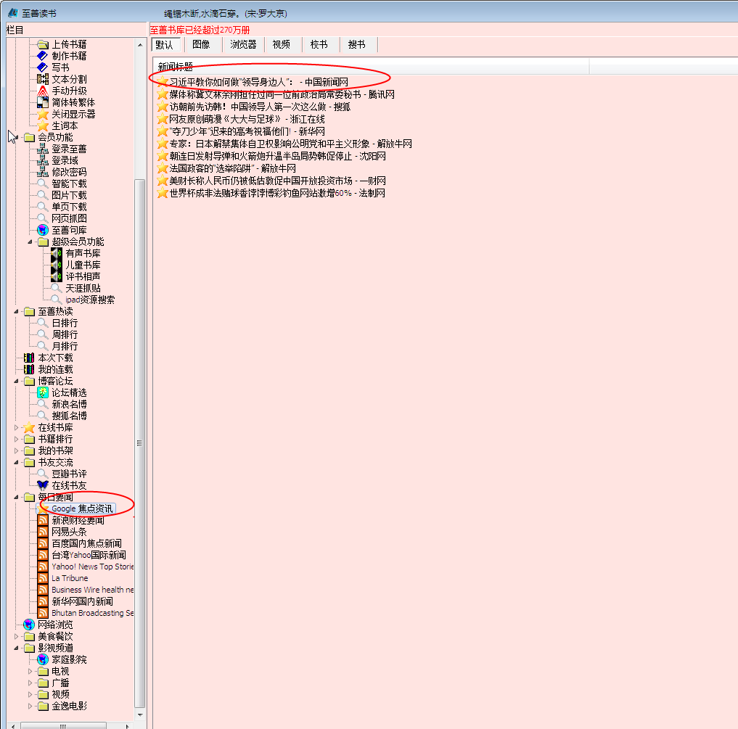Click the 论坛精选 flower icon
Screen dimensions: 738x729
click(x=43, y=393)
